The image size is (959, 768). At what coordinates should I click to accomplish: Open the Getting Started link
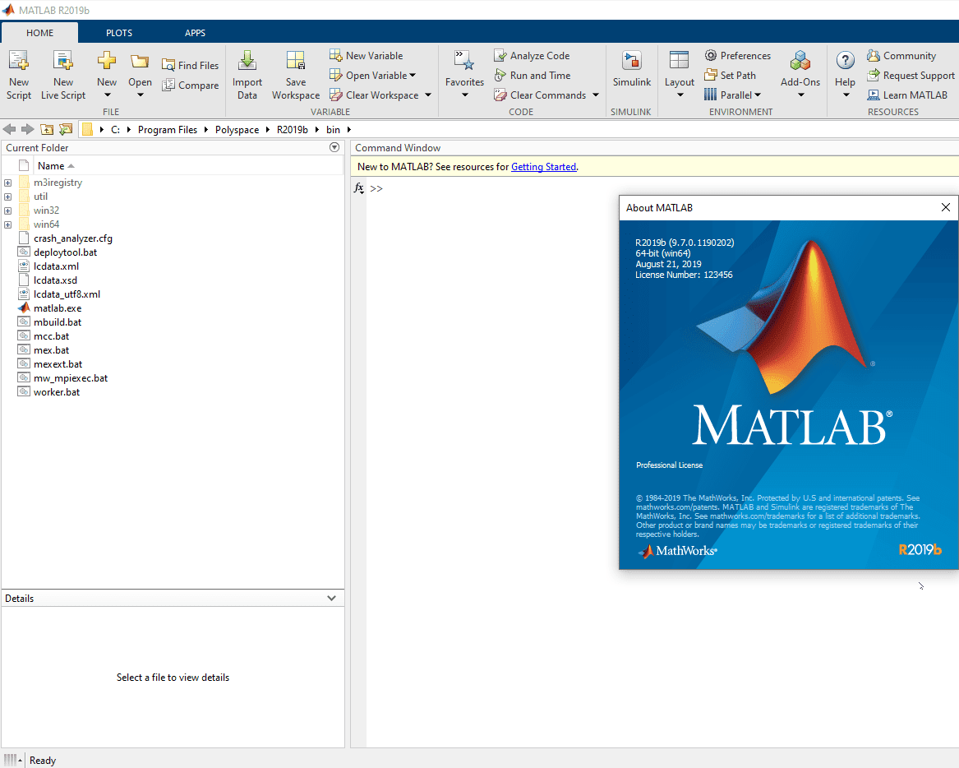[x=543, y=166]
